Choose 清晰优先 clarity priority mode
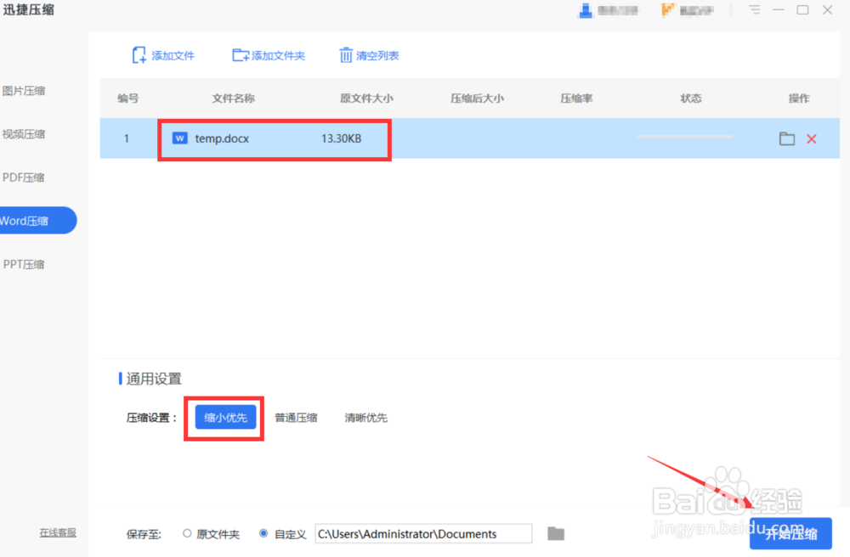This screenshot has width=850, height=557. tap(365, 417)
